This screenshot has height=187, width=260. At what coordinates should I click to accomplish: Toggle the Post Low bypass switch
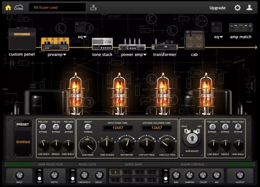pyautogui.click(x=212, y=127)
